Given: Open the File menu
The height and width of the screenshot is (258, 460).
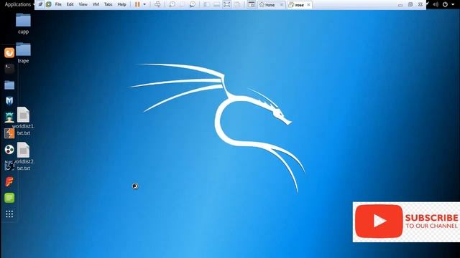Looking at the screenshot, I should click(58, 4).
